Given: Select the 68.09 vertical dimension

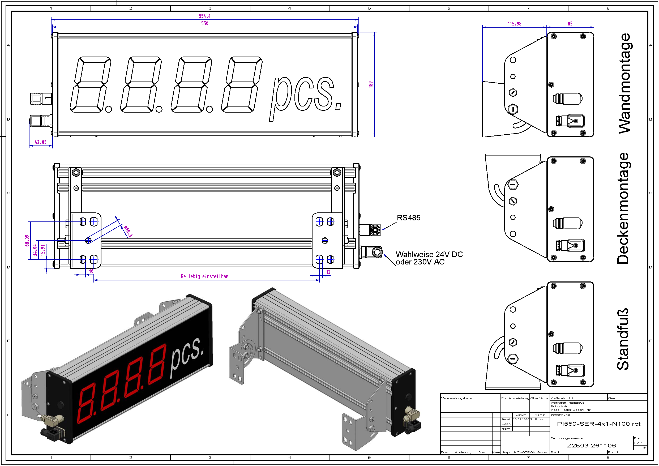Looking at the screenshot, I should (27, 241).
